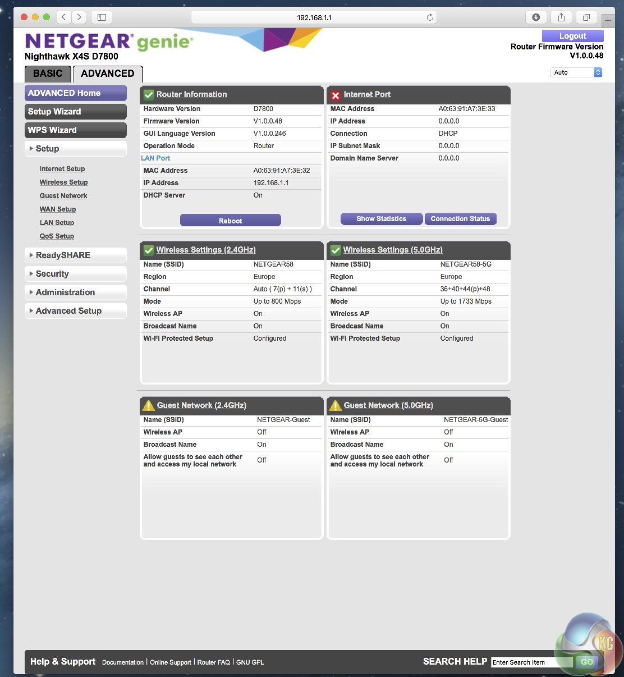Expand the ReadySHARE section
This screenshot has width=624, height=677.
76,255
